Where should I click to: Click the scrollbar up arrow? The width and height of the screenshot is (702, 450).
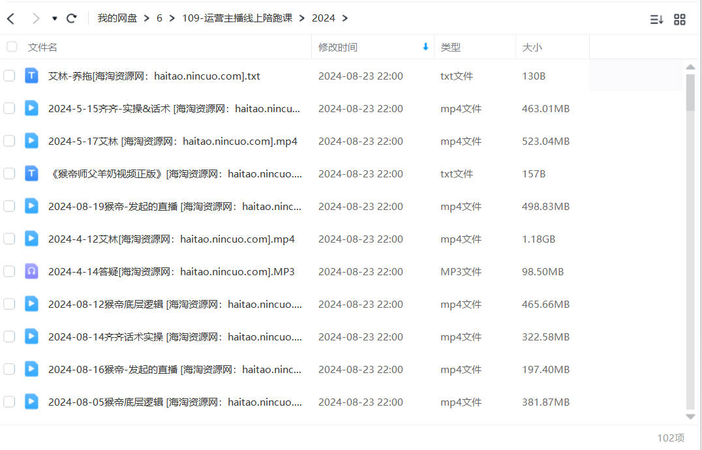(x=690, y=67)
